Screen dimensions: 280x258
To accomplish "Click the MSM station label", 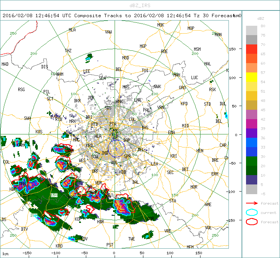I will [197, 49].
